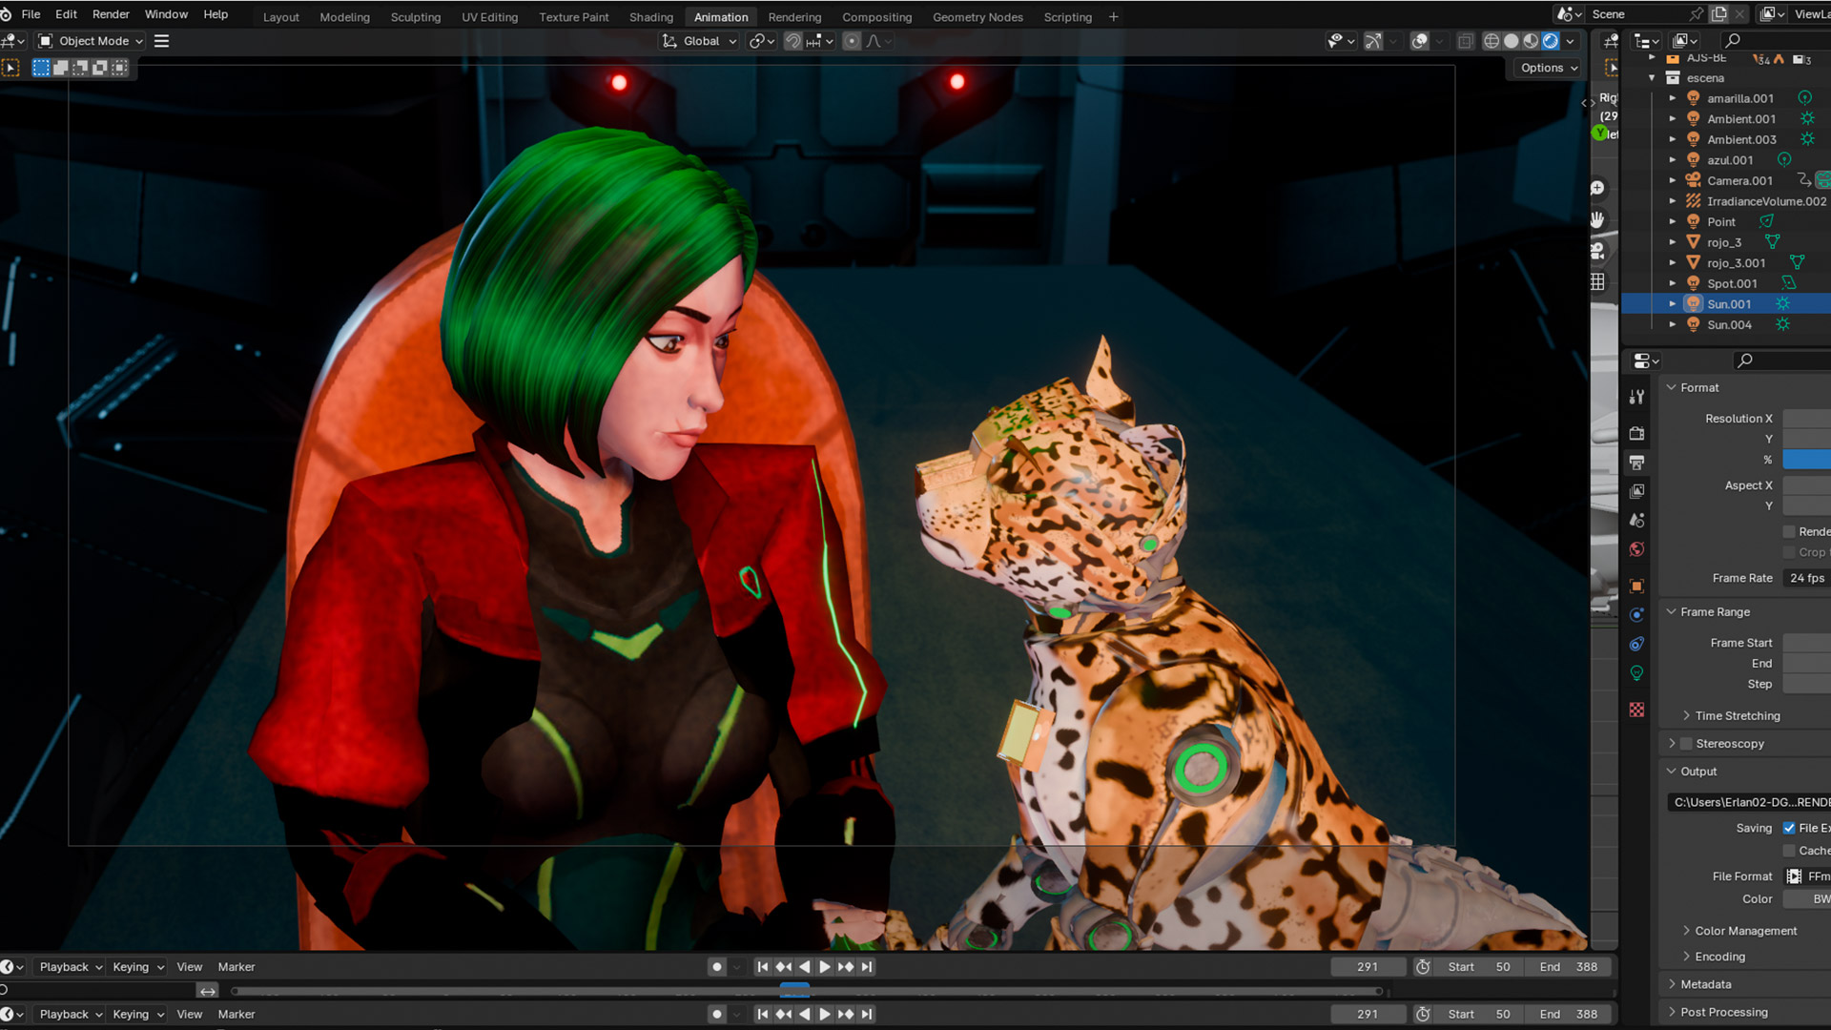
Task: Toggle X-ray mode
Action: [x=1466, y=41]
